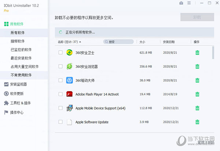Tick the 360驱动大师 checkbox

pyautogui.click(x=60, y=80)
